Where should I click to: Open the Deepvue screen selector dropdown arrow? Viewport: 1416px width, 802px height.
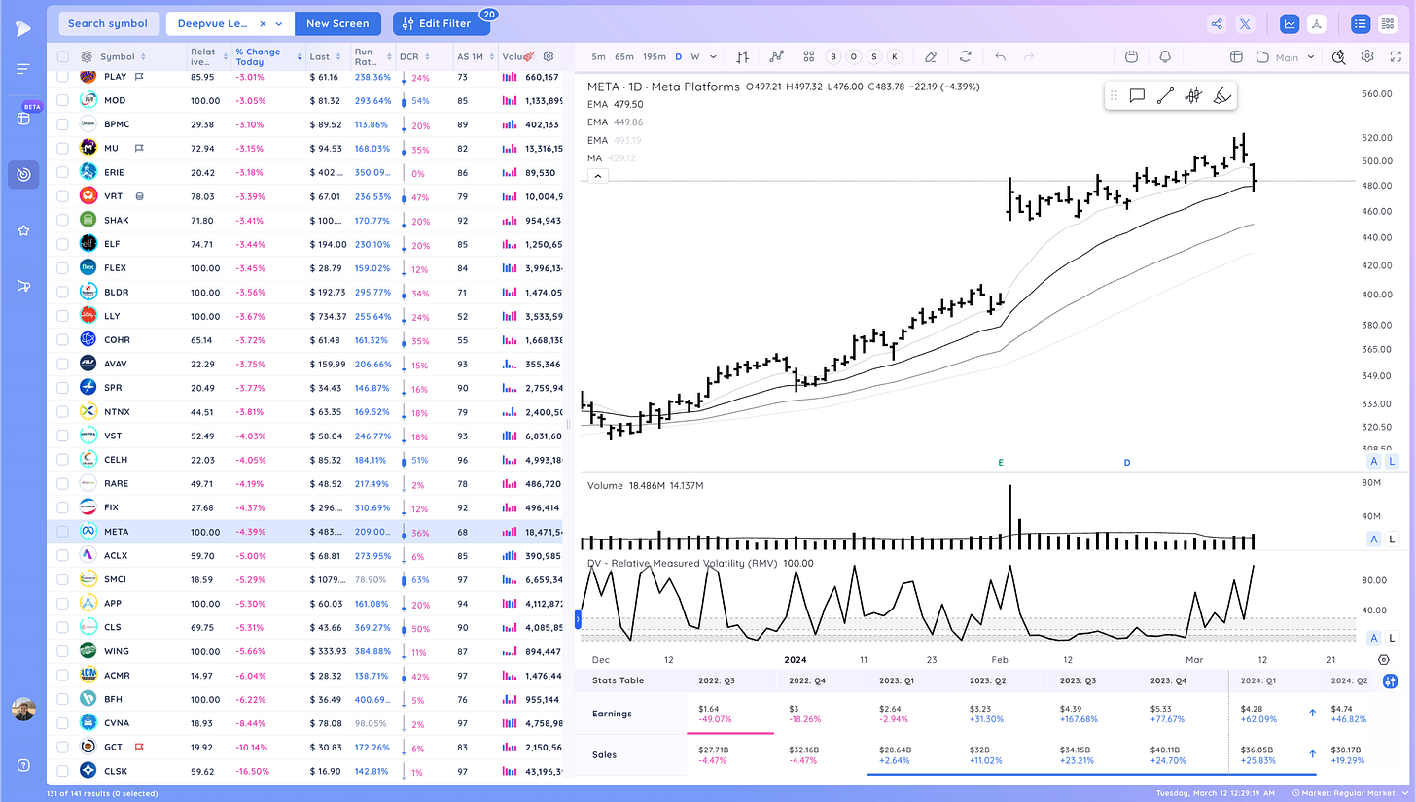(280, 23)
